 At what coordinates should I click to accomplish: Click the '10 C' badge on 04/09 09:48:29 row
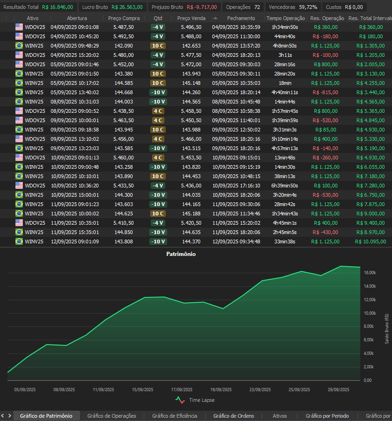coord(158,46)
